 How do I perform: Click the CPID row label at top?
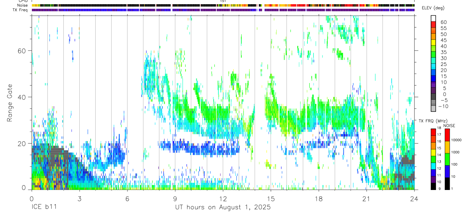pos(23,1)
